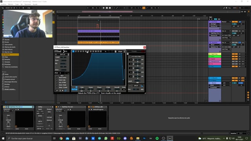Click the Tap tempo button

[x=3, y=8]
